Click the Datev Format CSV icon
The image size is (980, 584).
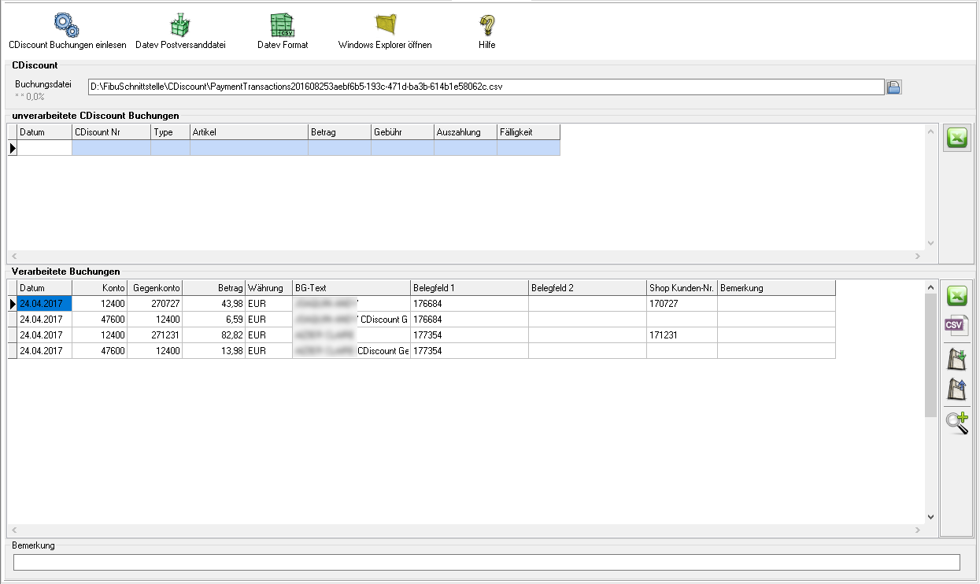282,26
